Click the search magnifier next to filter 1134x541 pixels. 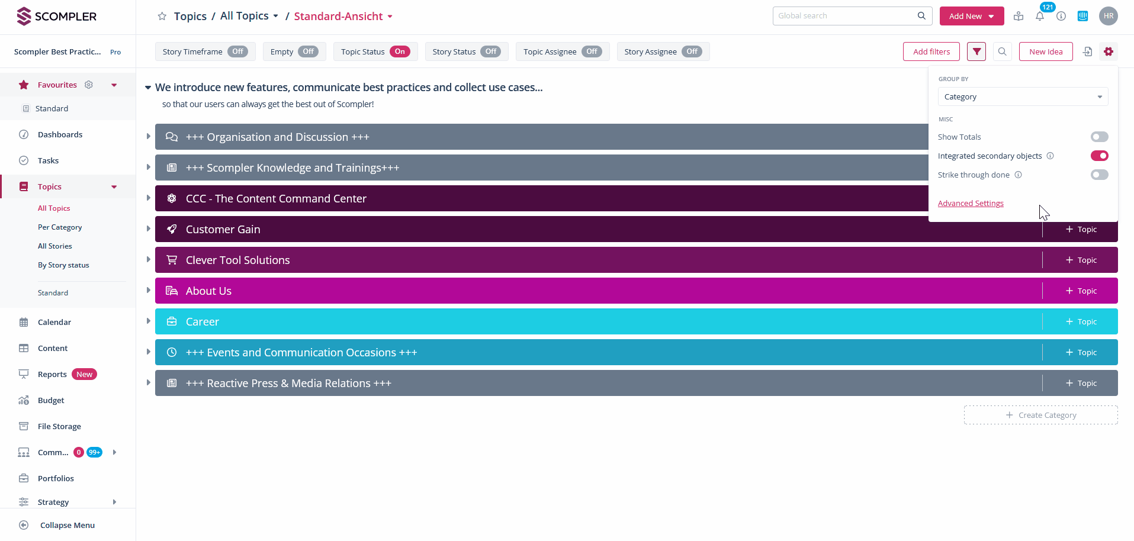[x=1002, y=51]
